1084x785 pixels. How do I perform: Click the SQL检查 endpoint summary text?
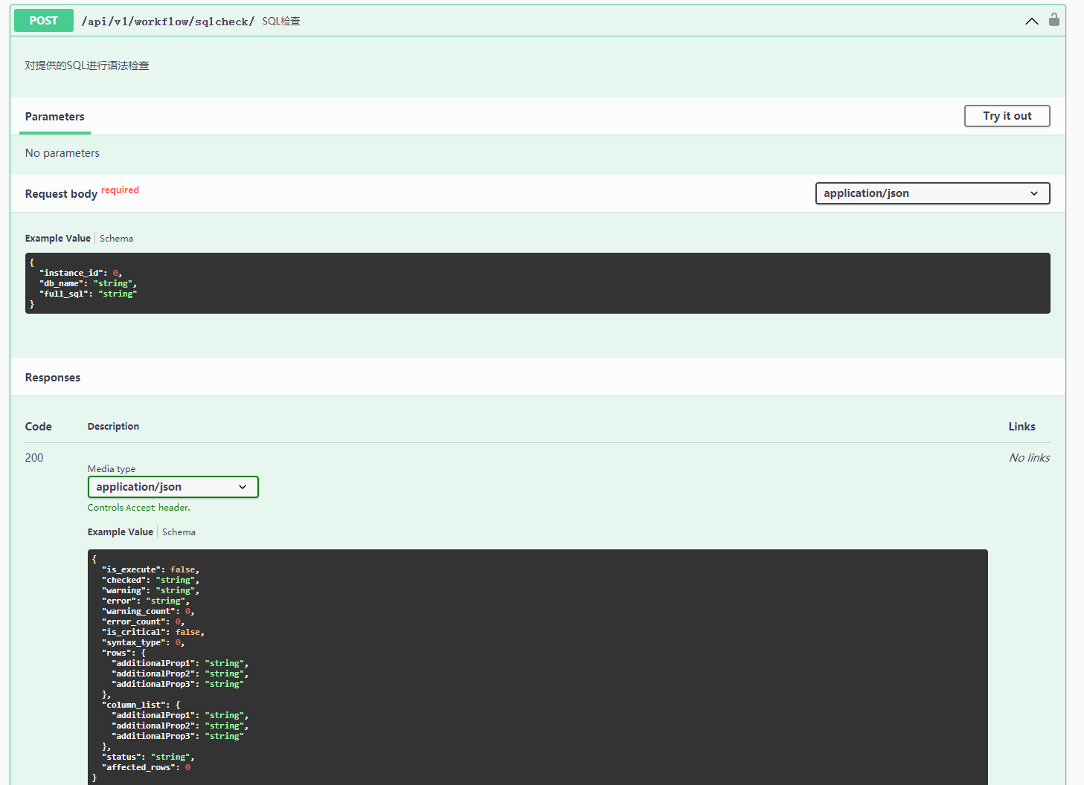click(281, 22)
